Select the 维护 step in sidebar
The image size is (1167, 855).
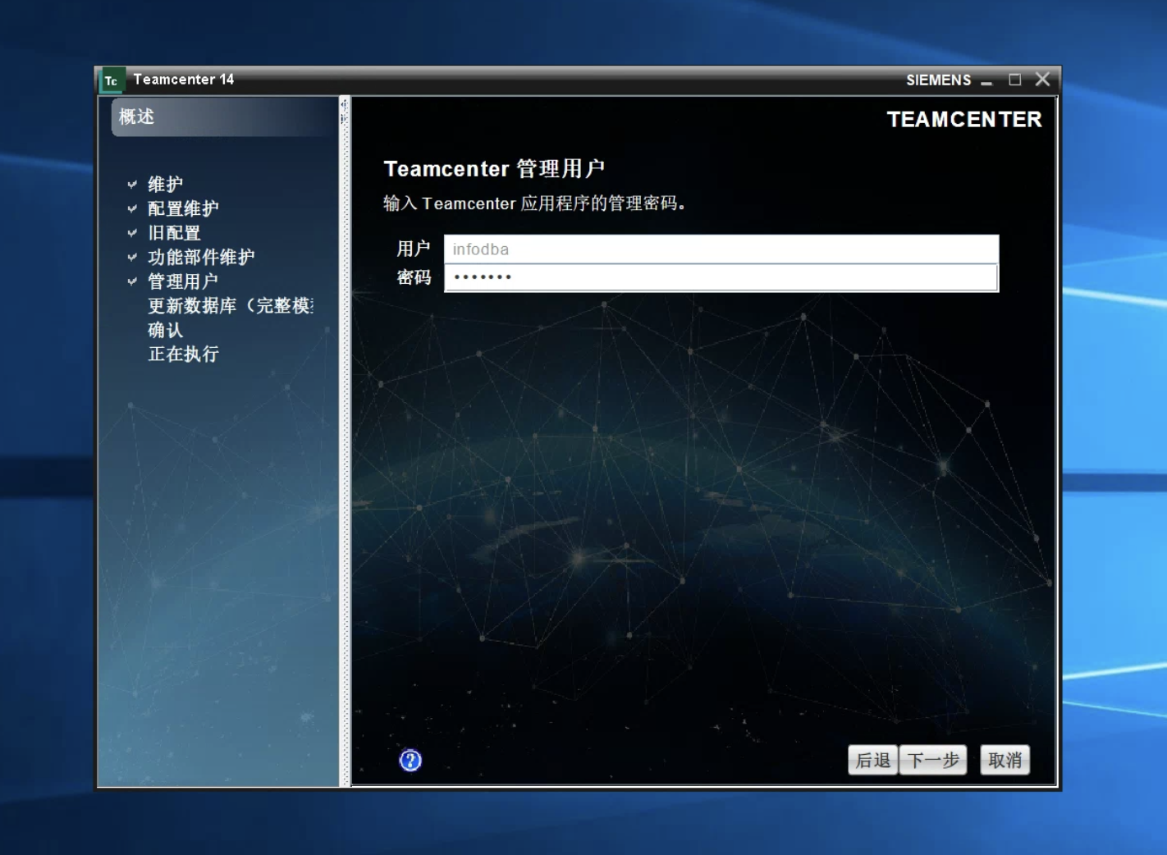165,184
